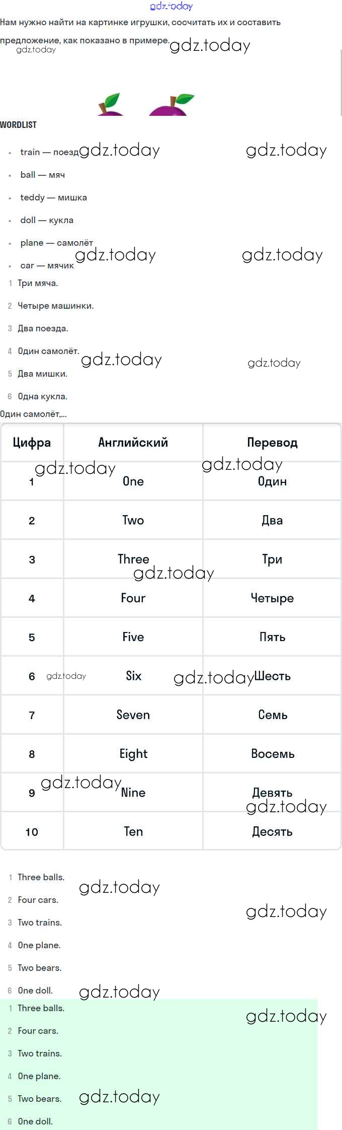The height and width of the screenshot is (1130, 342).
Task: Click the "plane — самолёт" wordlist entry
Action: coord(56,243)
